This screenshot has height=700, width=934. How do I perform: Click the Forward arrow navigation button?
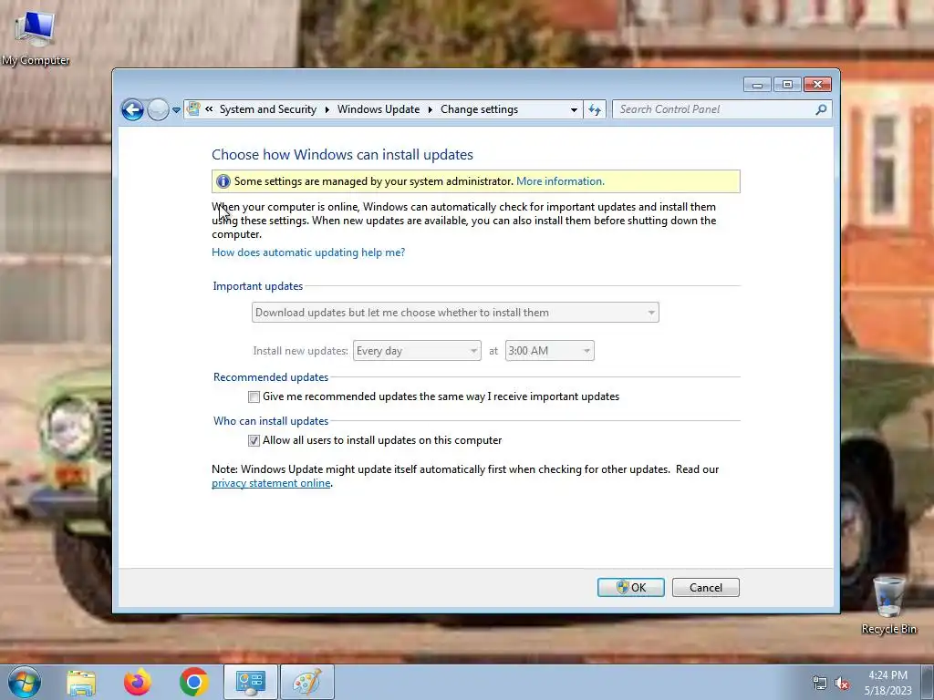pyautogui.click(x=158, y=109)
